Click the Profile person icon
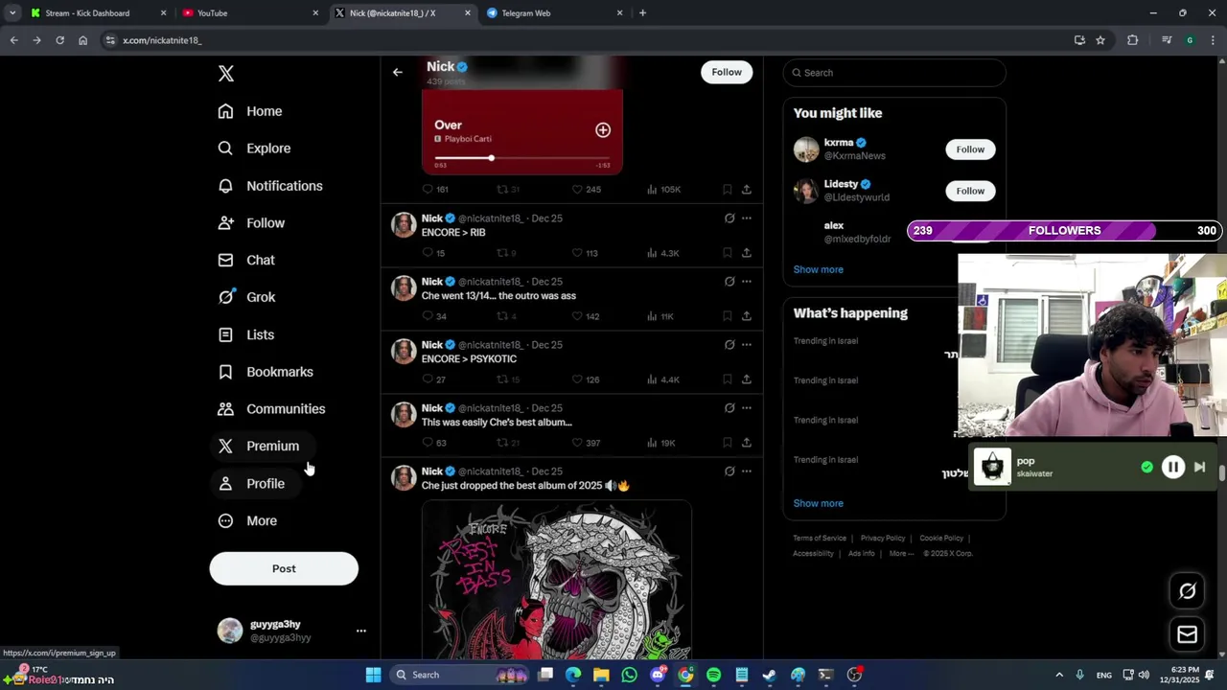This screenshot has width=1227, height=690. [x=225, y=484]
